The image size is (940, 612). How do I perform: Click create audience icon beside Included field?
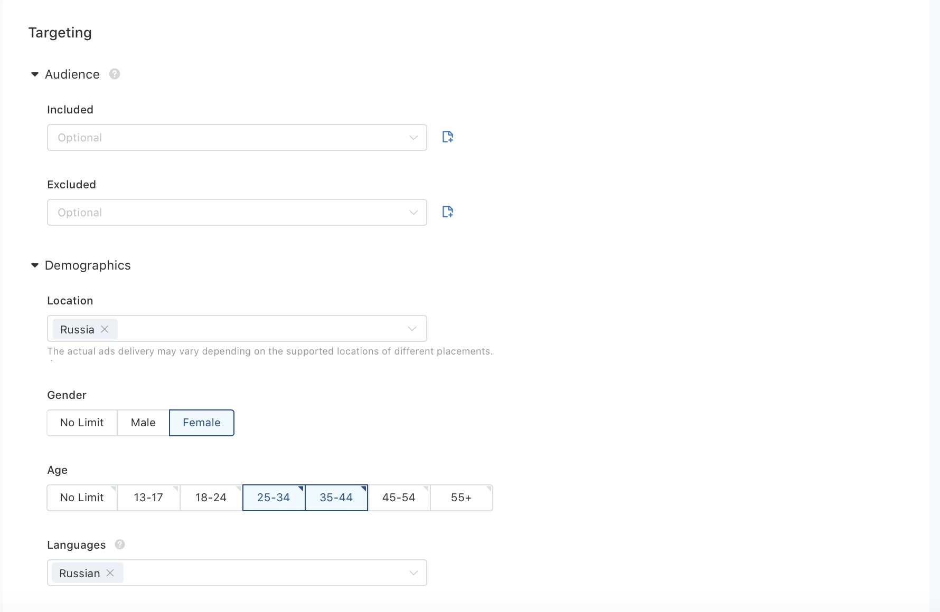447,137
